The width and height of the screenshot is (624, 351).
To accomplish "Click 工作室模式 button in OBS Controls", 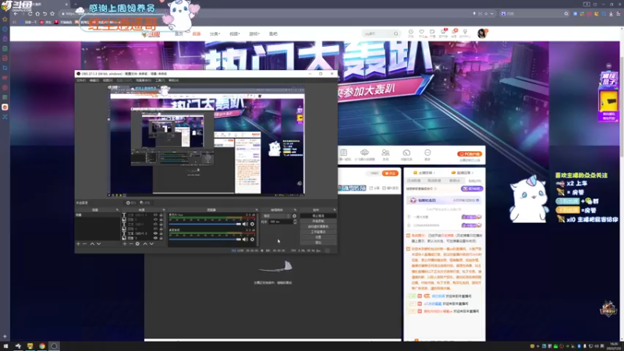I will [318, 232].
